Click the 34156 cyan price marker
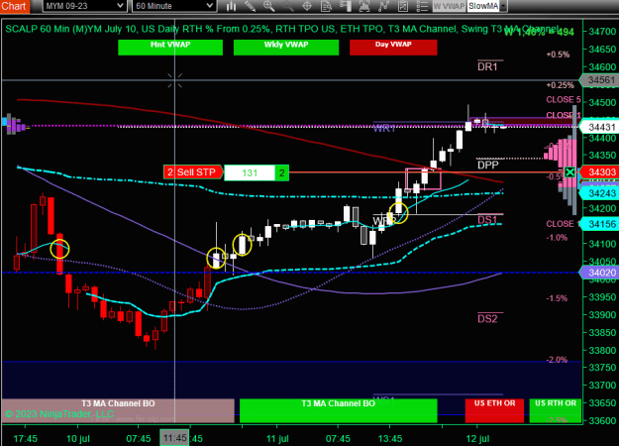 coord(600,224)
